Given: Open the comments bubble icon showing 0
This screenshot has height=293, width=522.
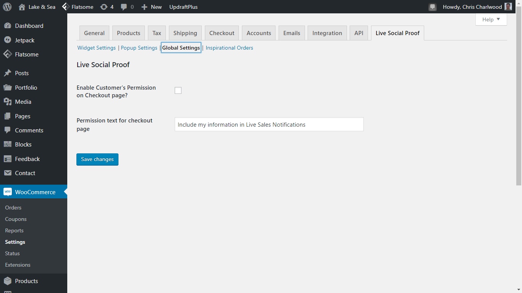Looking at the screenshot, I should 124,7.
